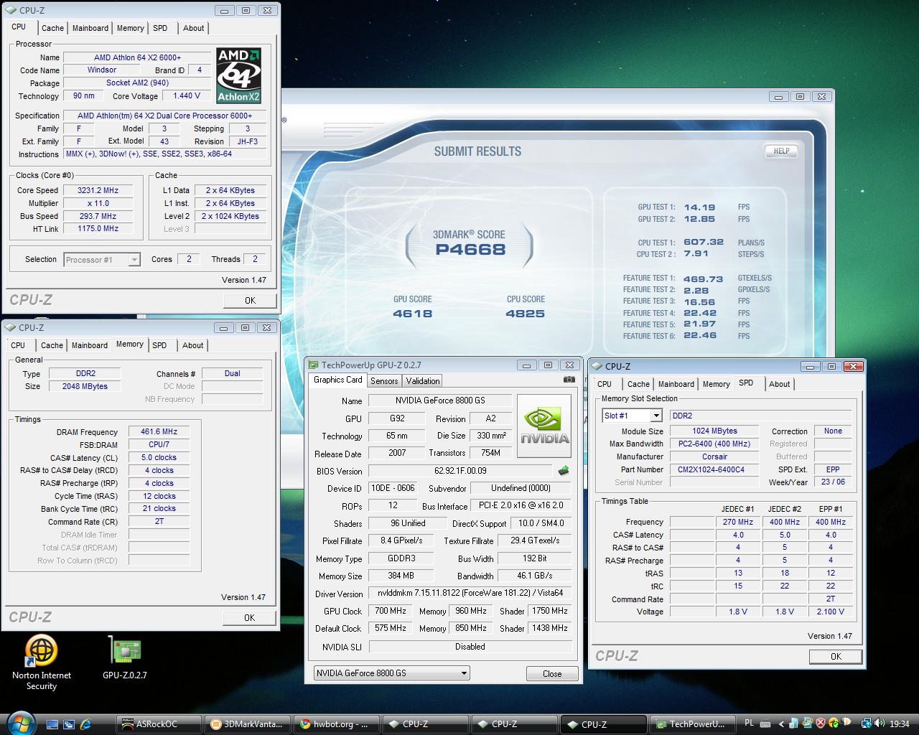Screen dimensions: 919x735
Task: Open About tab in the CPU-Z SPD window
Action: (779, 384)
